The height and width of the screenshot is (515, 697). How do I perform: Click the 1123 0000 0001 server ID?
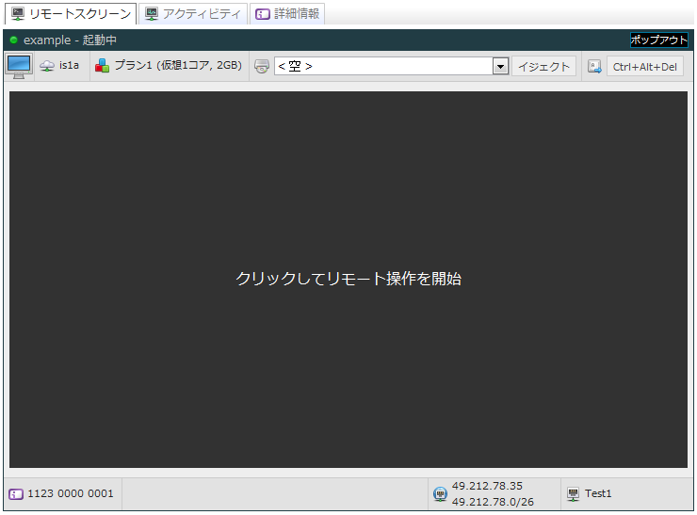click(x=71, y=494)
